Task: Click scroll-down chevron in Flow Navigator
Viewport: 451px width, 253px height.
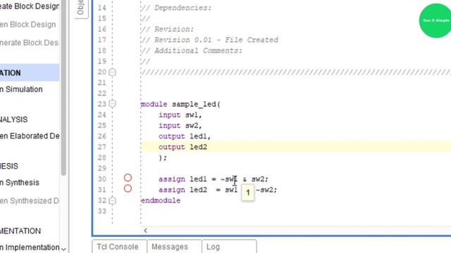Action: click(63, 249)
